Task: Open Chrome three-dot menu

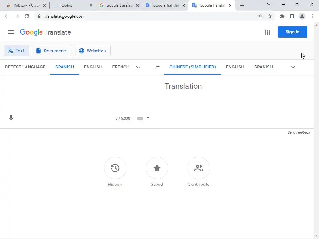Action: 312,16
